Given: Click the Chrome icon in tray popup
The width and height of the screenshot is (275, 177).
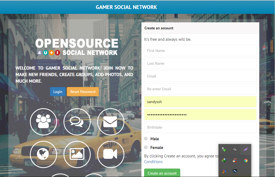Looking at the screenshot, I should tap(246, 160).
